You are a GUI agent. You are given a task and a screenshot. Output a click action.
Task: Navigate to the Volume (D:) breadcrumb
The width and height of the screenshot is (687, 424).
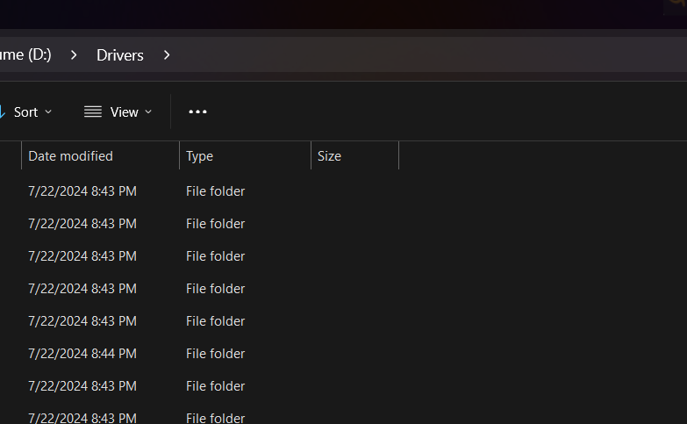tap(26, 55)
